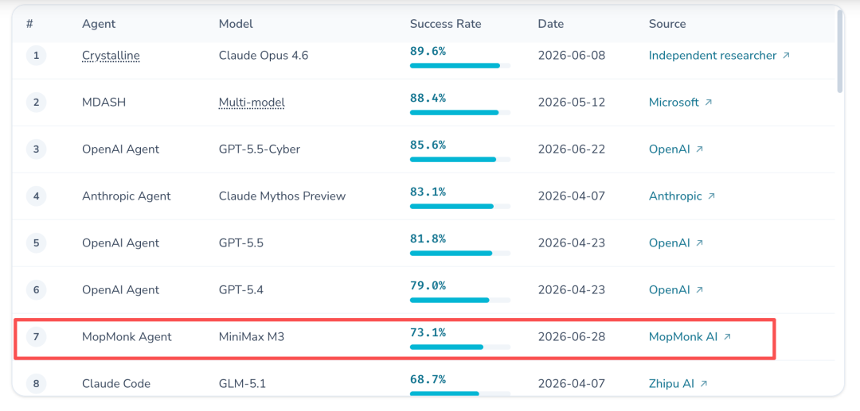Viewport: 860px width, 411px height.
Task: Open the arrow icon next to Anthropic
Action: [711, 196]
